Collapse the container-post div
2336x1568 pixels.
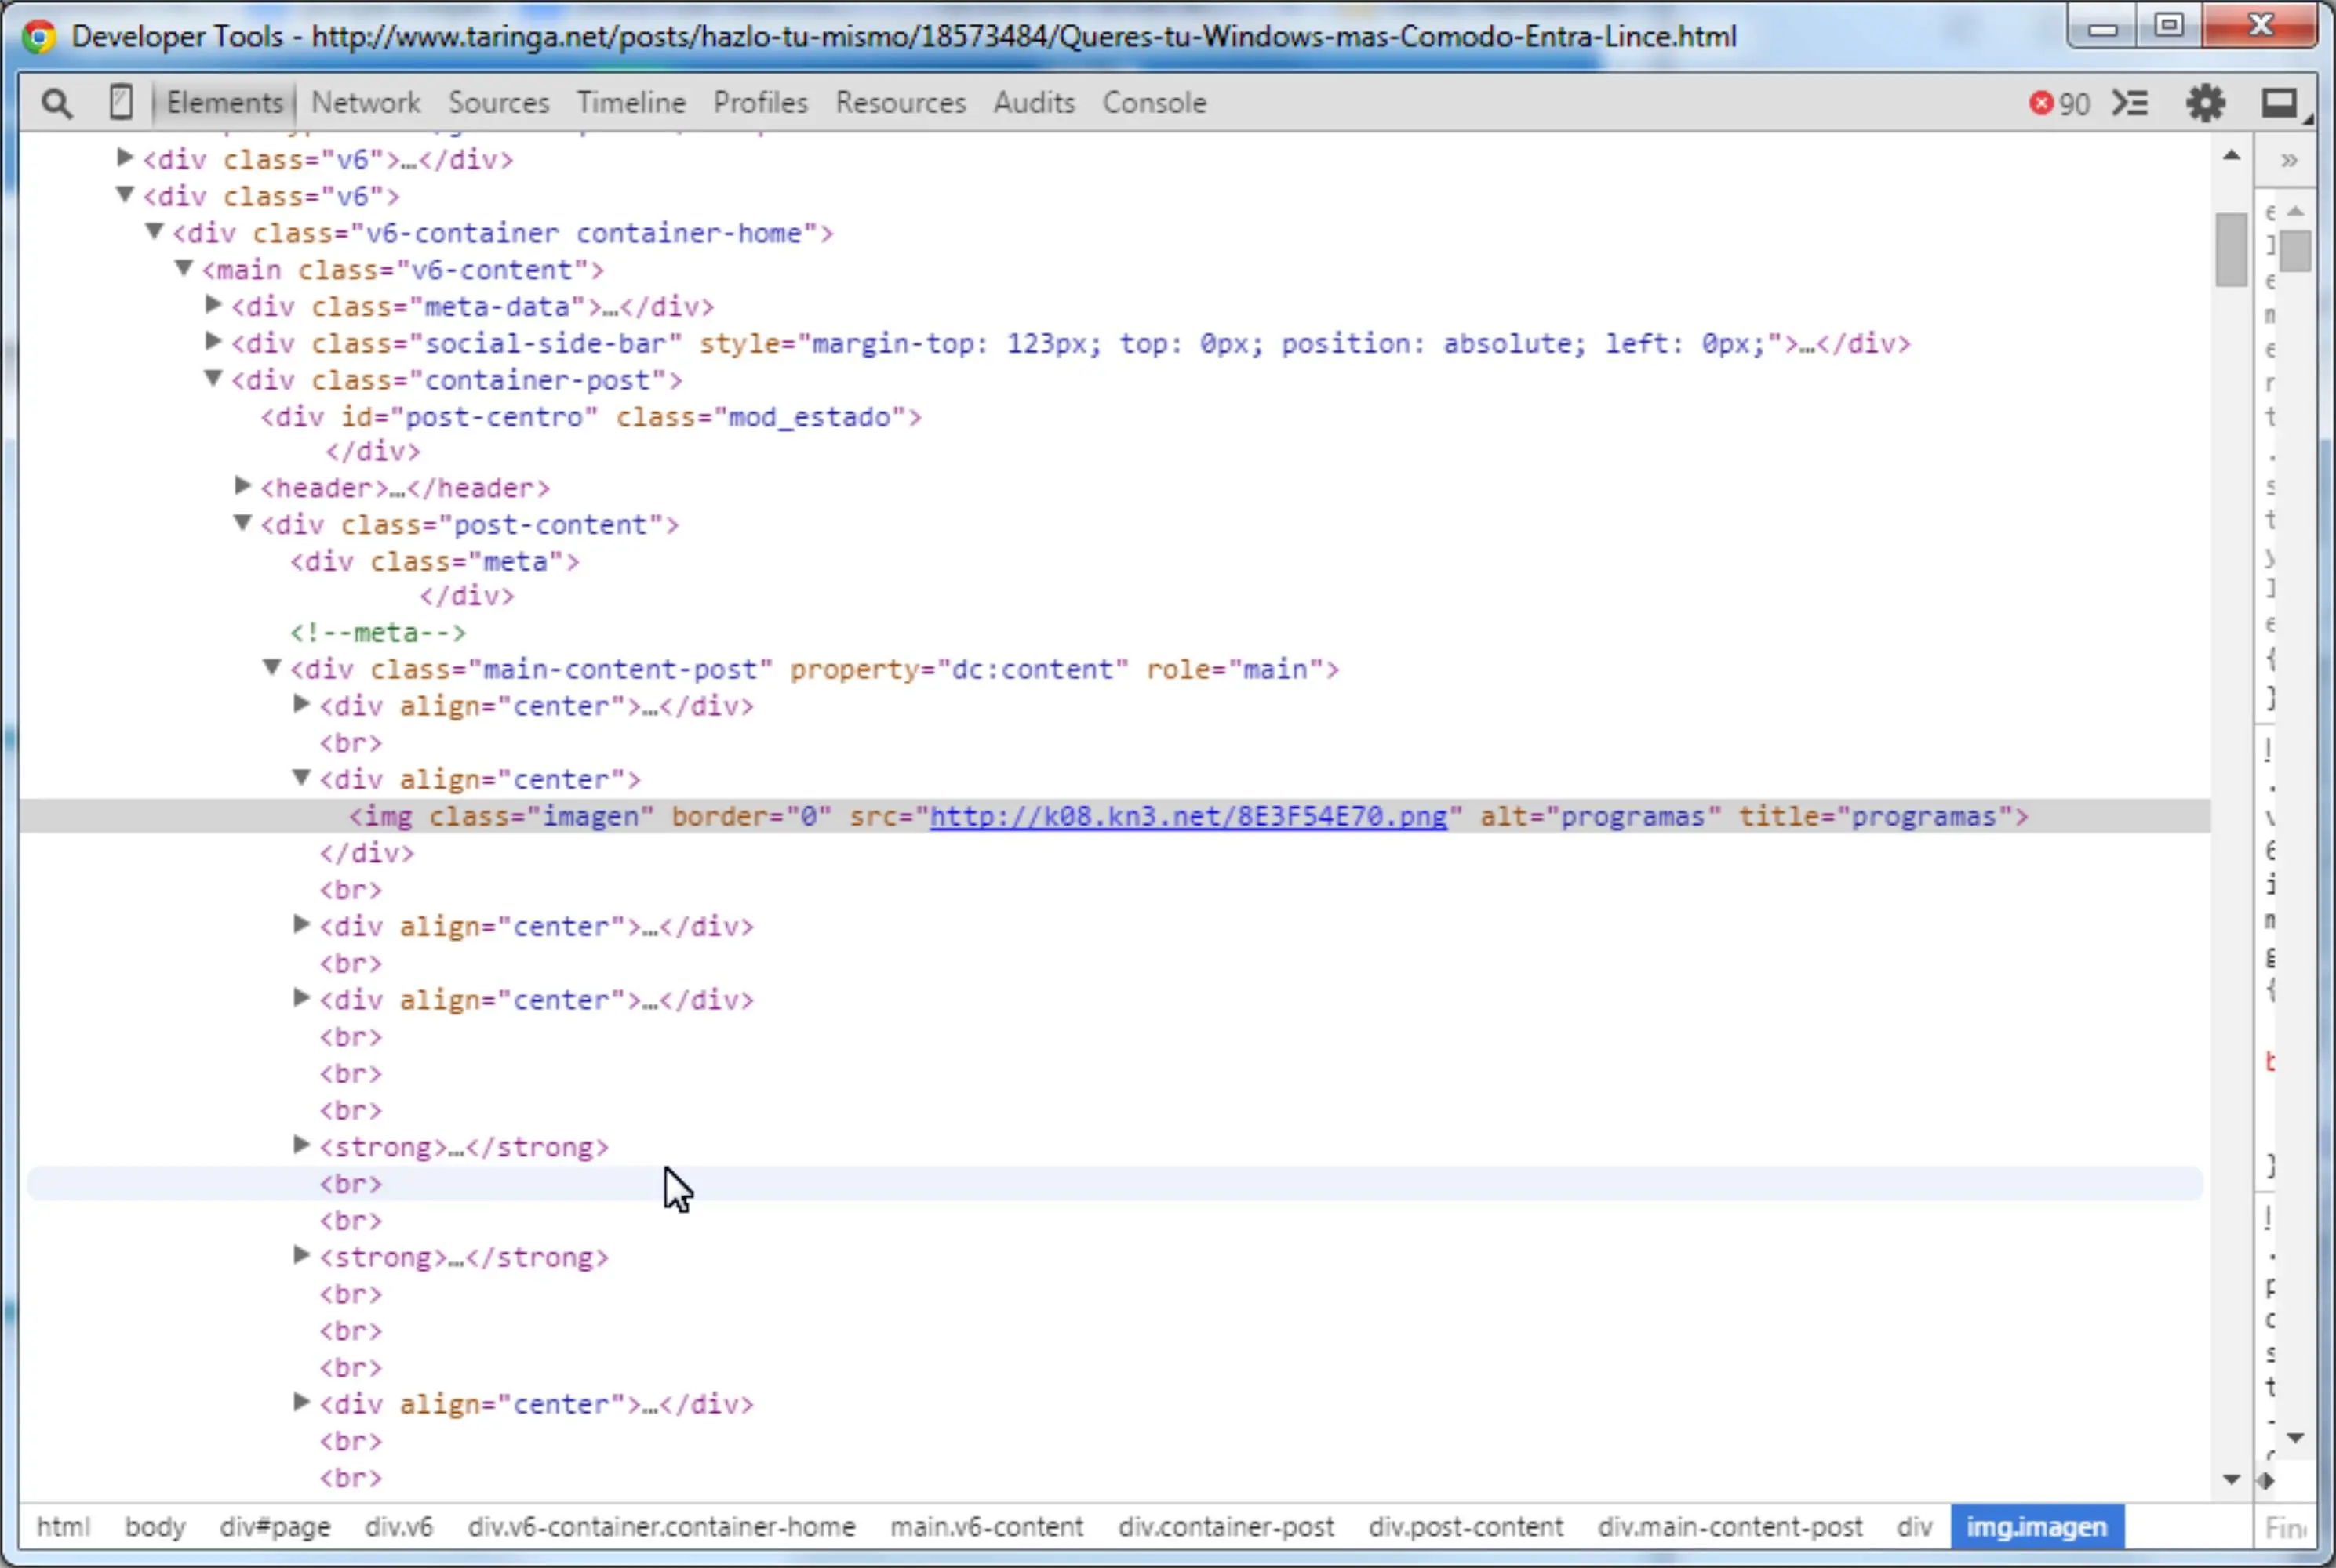213,378
